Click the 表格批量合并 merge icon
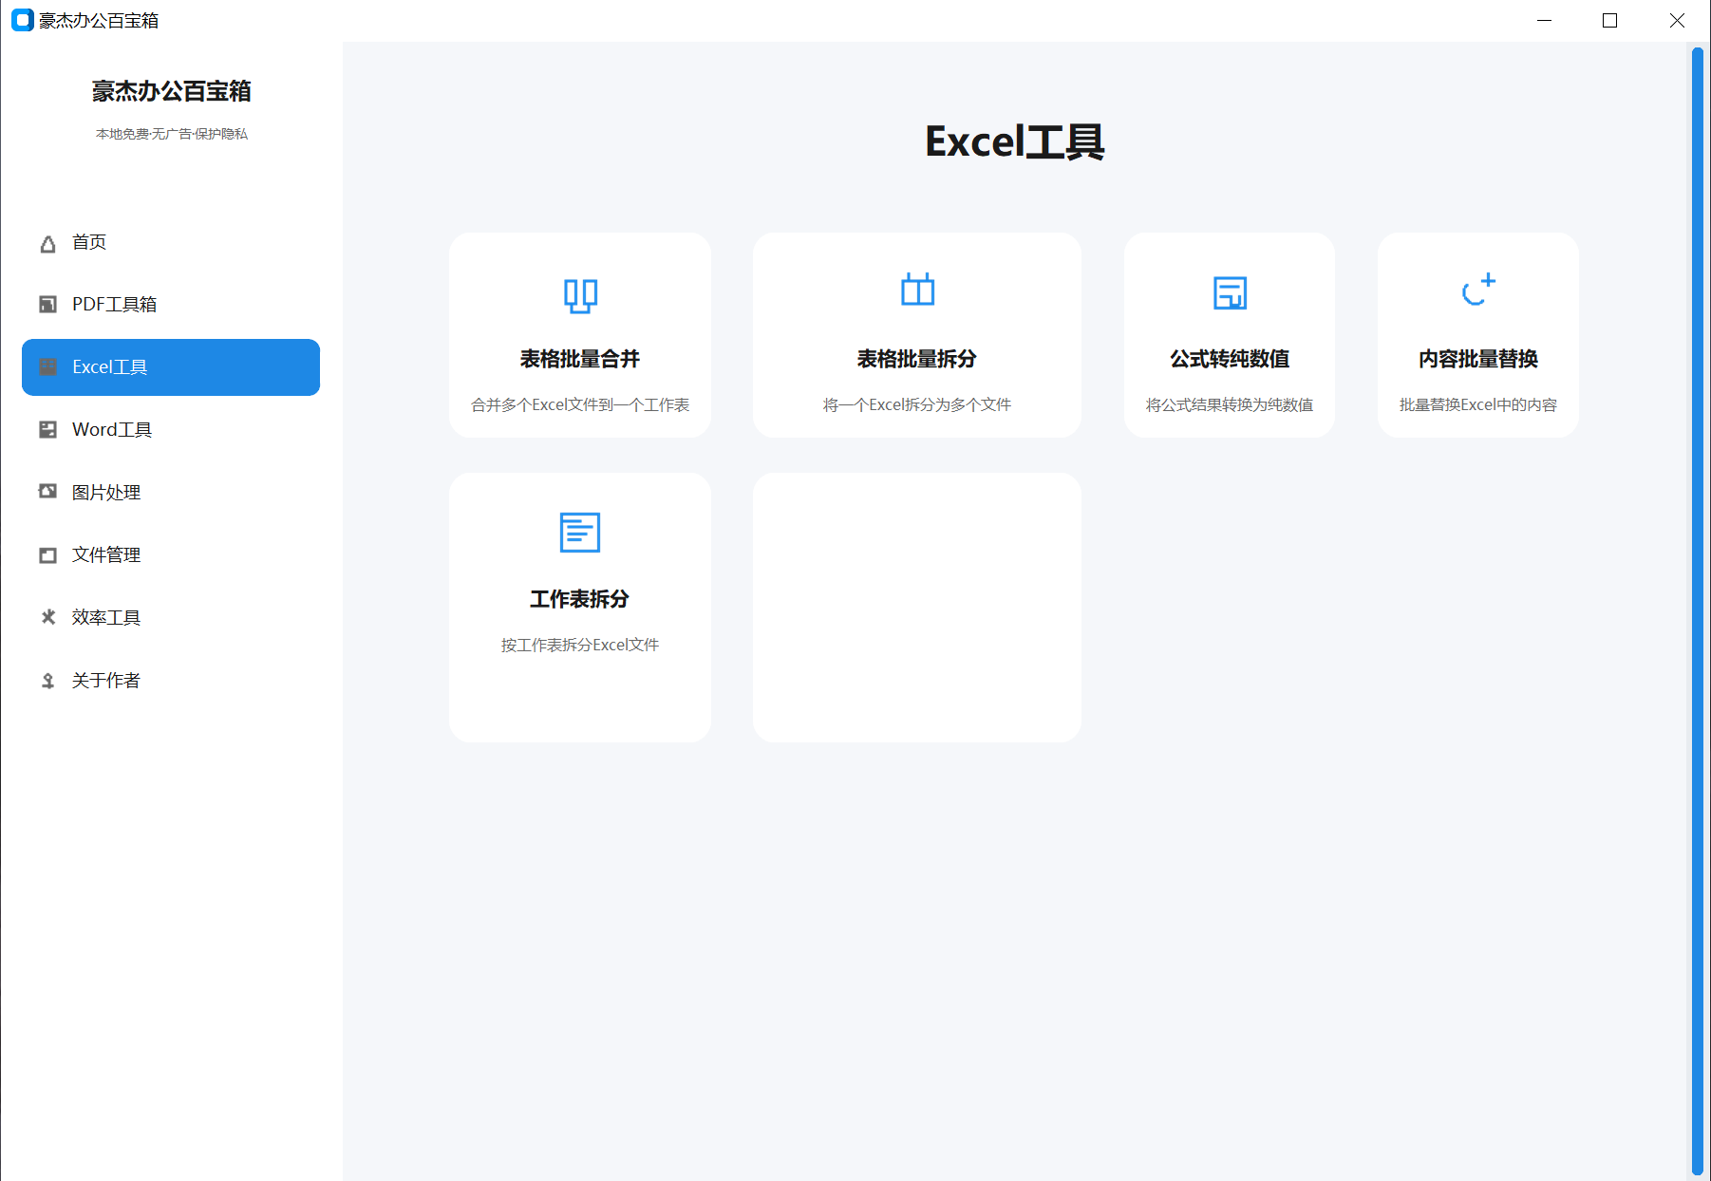This screenshot has width=1711, height=1181. point(580,295)
